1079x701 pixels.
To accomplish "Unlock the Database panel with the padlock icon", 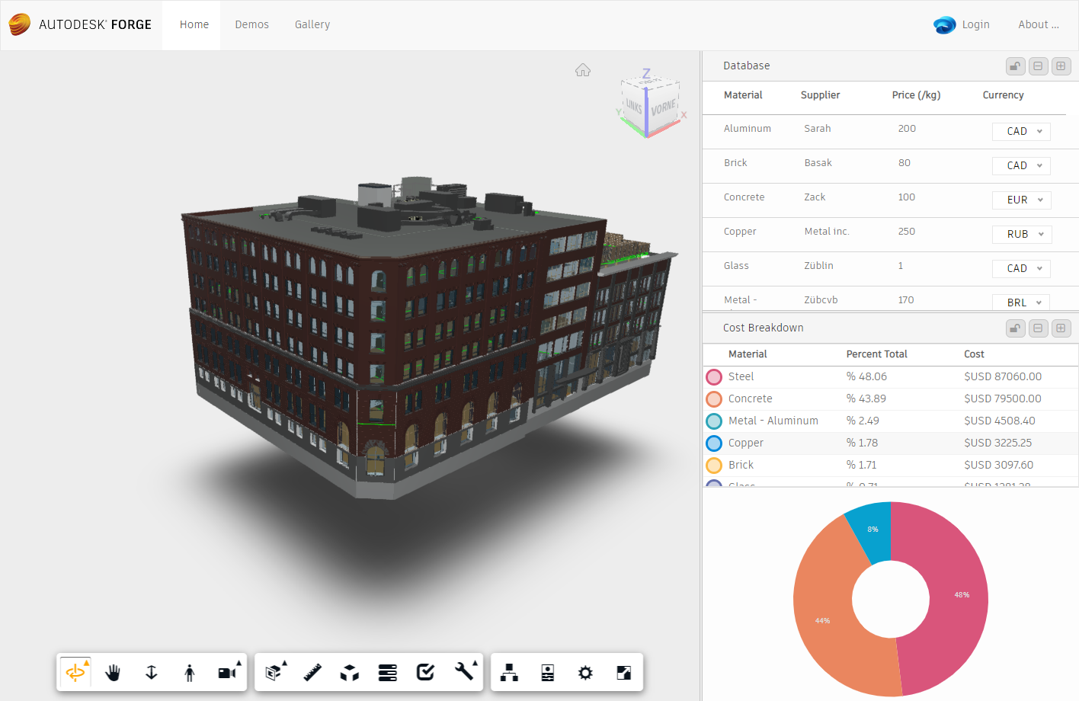I will pos(1015,66).
